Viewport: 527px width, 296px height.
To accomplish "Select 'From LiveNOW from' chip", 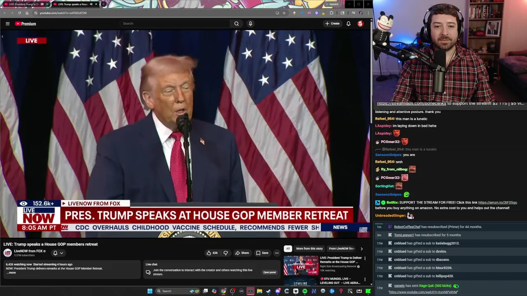I will 342,248.
